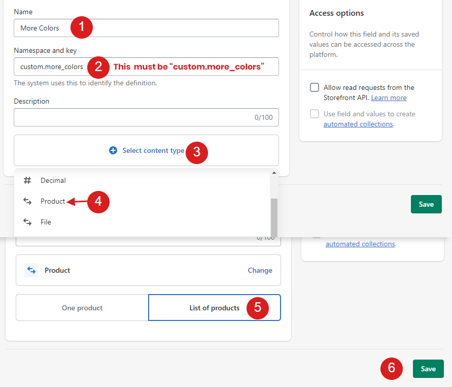The image size is (452, 387).
Task: Click the arrows icon beside Product in the list
Action: coord(27,201)
